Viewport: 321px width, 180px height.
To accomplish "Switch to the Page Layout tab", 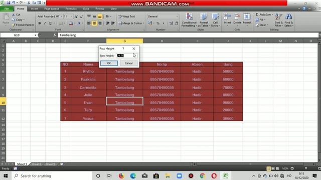I will click(x=52, y=9).
